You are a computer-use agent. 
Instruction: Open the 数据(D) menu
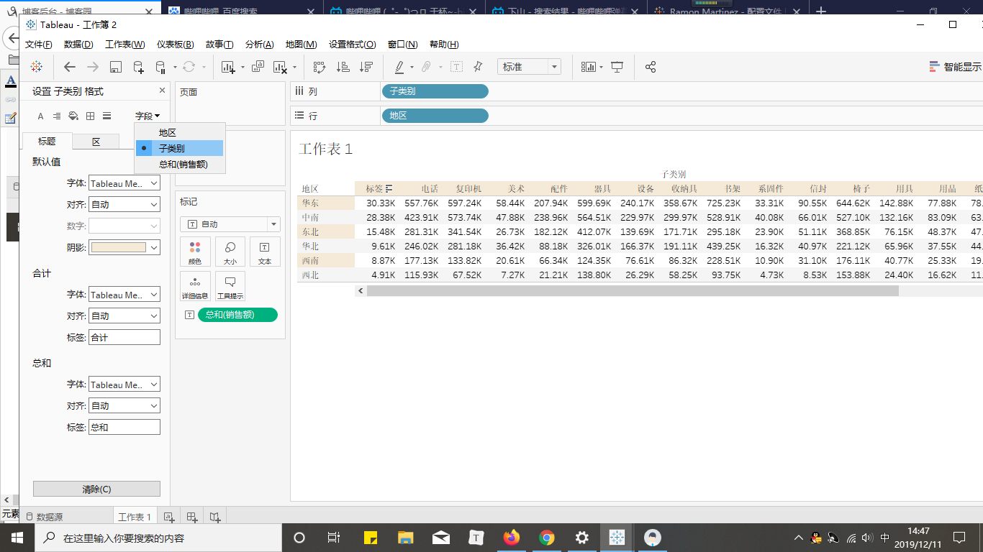[x=78, y=45]
